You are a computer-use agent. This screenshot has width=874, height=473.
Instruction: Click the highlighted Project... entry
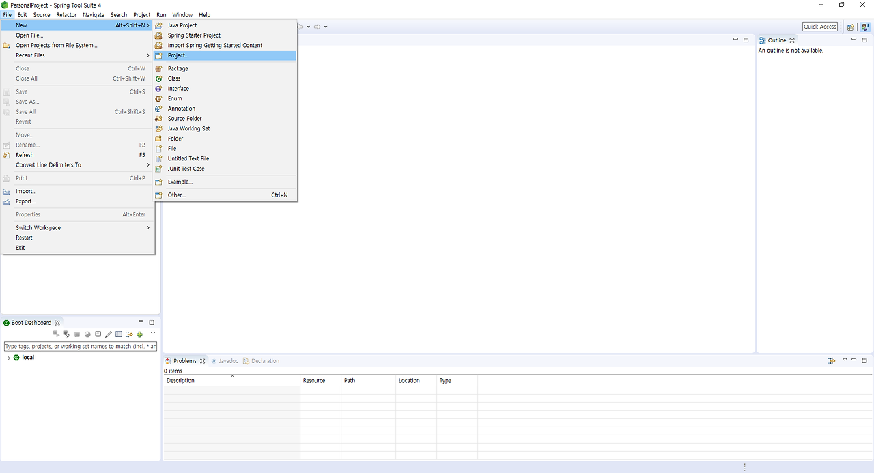(225, 55)
